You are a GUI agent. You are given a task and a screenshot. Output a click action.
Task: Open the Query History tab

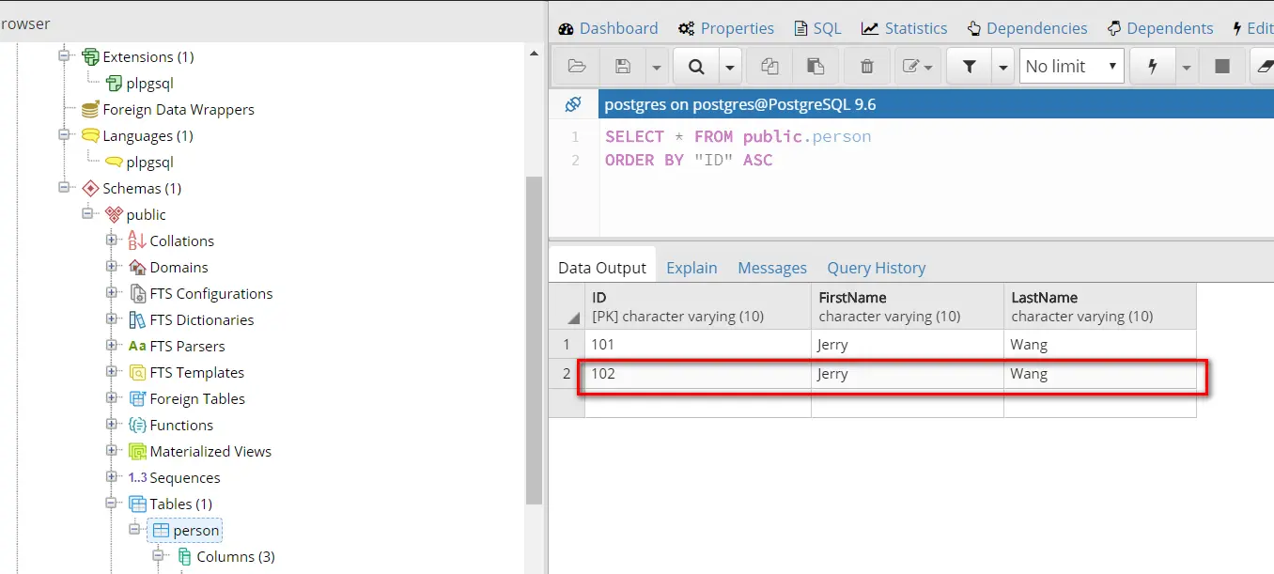coord(876,268)
